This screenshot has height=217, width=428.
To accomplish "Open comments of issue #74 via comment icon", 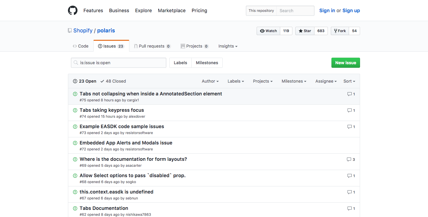I will [x=351, y=110].
